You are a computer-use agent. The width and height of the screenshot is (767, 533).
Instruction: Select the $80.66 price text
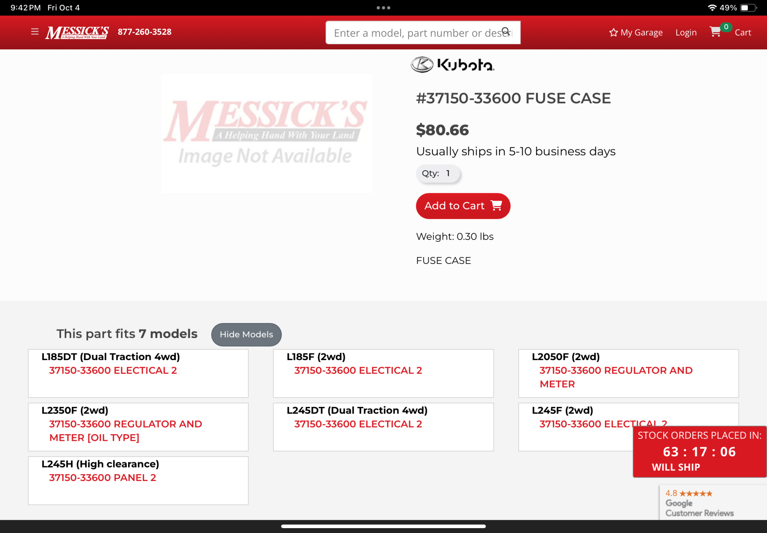pos(442,130)
